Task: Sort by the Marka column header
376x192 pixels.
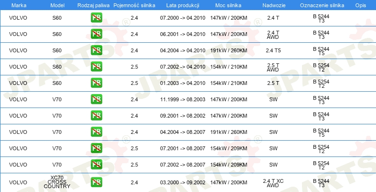Action: tap(19, 5)
